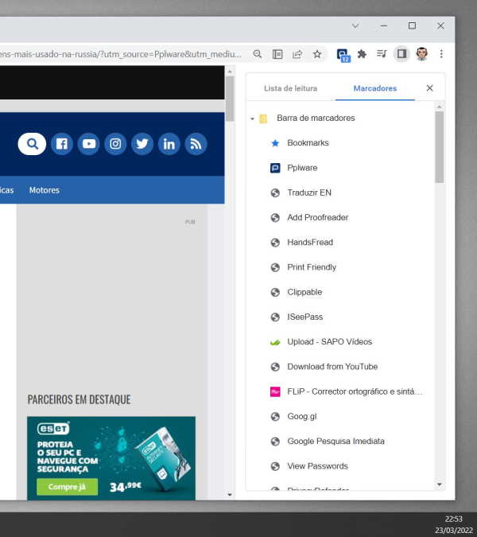Open Pplware Twitter icon
477x537 pixels.
(x=142, y=144)
